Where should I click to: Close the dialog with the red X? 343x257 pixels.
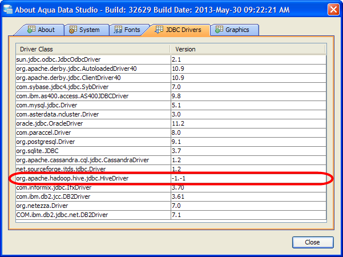tap(333, 10)
